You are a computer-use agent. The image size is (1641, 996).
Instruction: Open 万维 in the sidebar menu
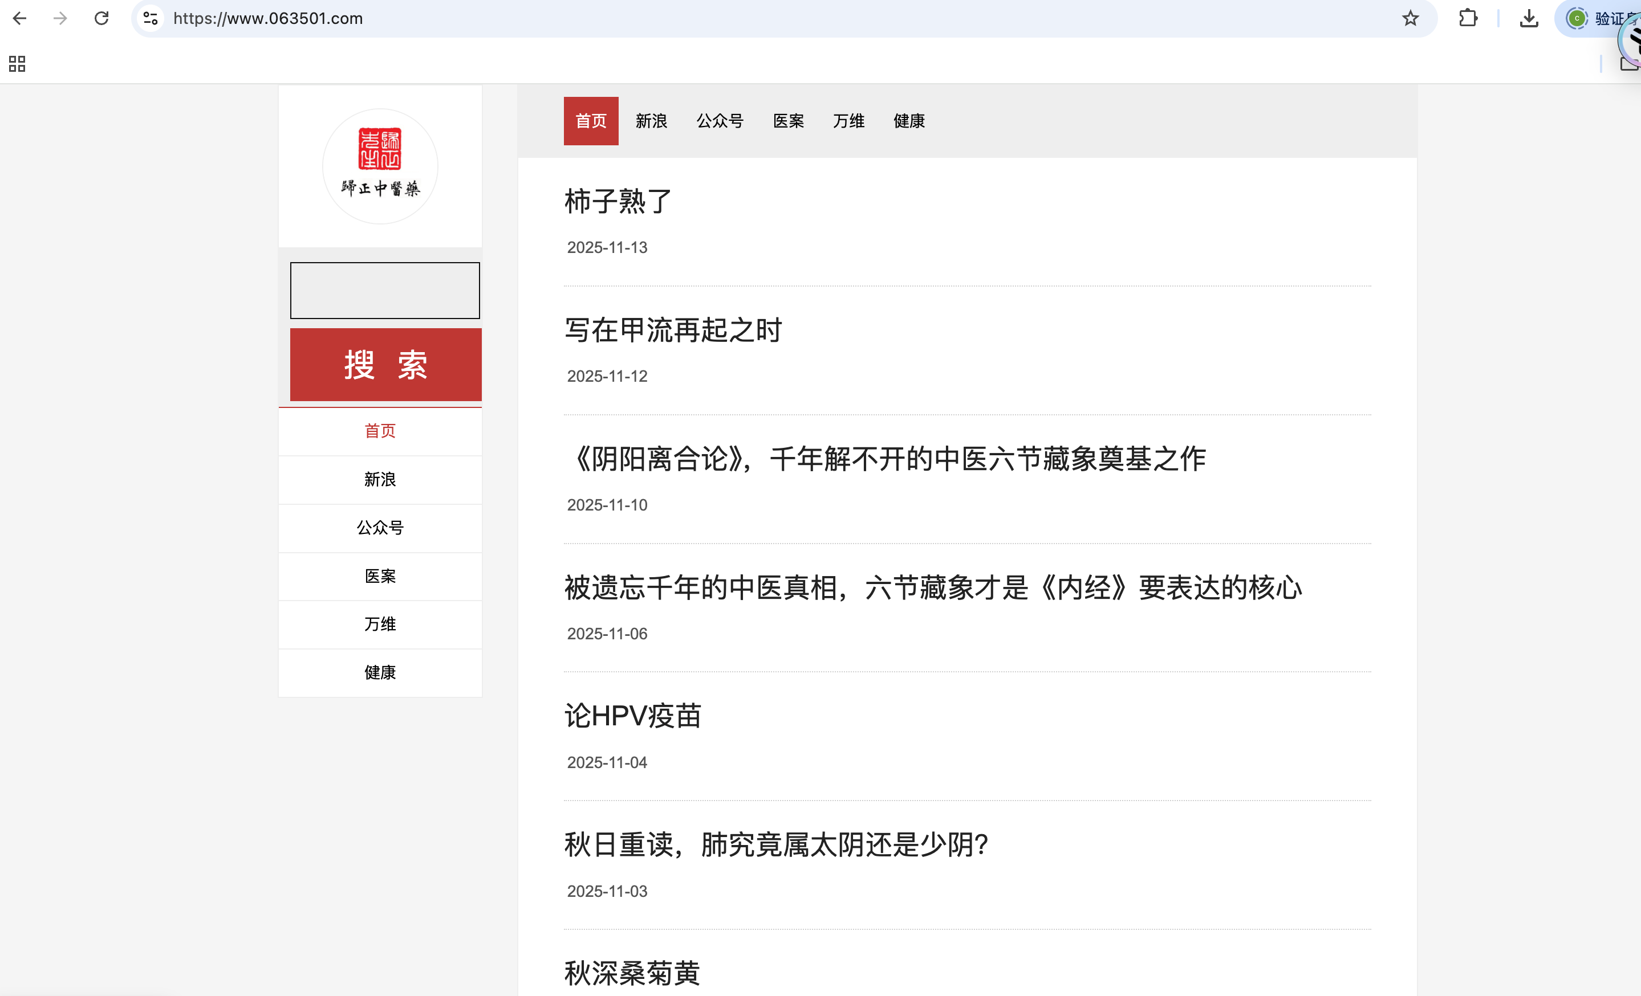(380, 624)
